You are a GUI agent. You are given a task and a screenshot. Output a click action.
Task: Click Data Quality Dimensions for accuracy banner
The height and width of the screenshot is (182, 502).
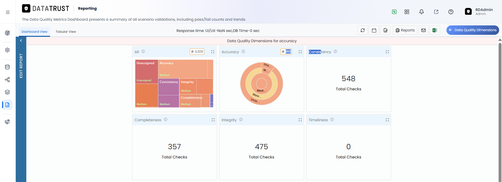point(262,41)
